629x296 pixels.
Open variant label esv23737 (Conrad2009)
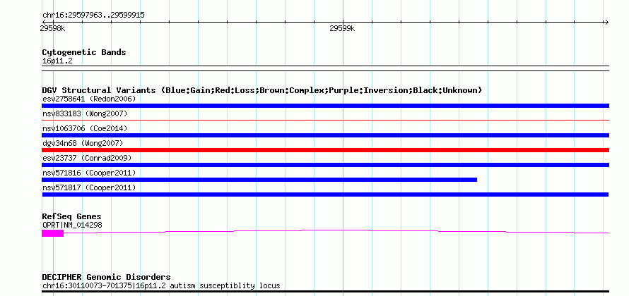(x=87, y=158)
